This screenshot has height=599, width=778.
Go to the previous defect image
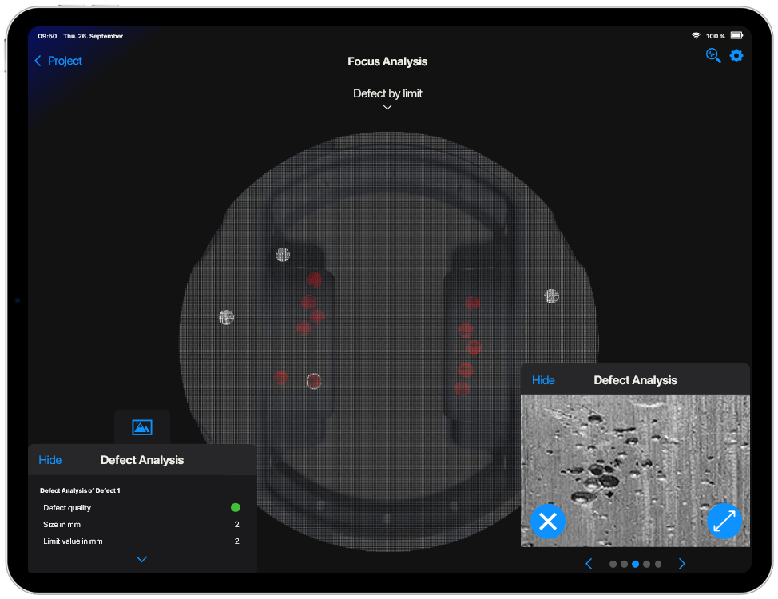[x=589, y=564]
